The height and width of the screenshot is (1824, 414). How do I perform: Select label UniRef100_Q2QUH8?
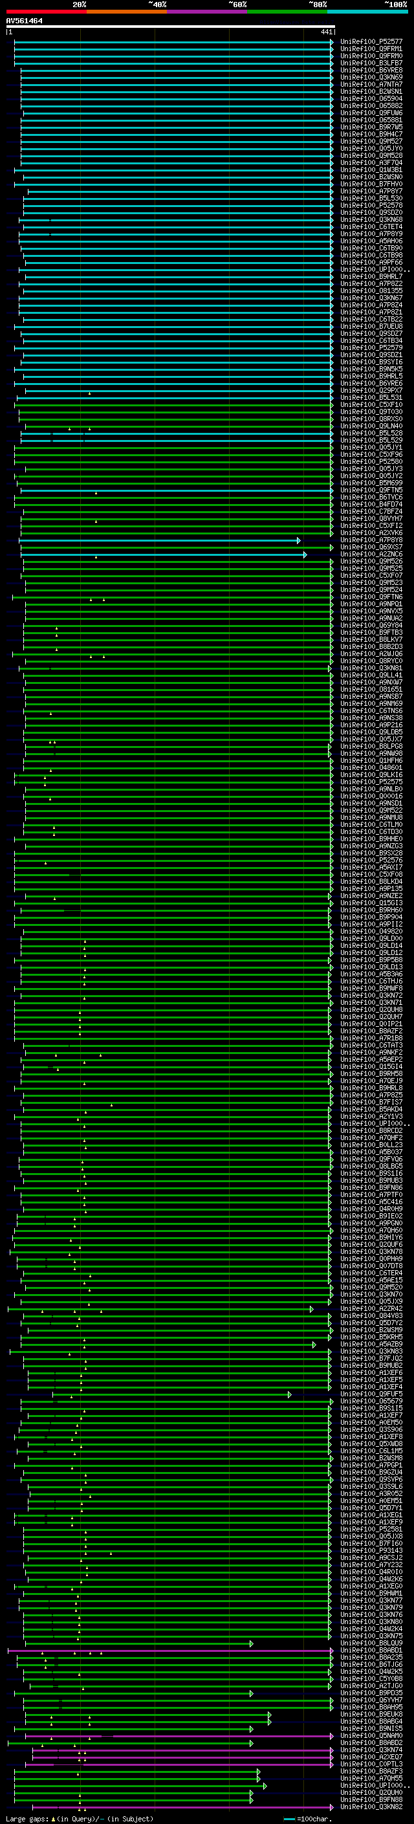click(x=371, y=1010)
